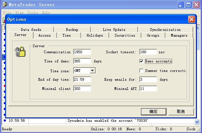
Task: Click the Sock status bar entry
Action: point(191,129)
